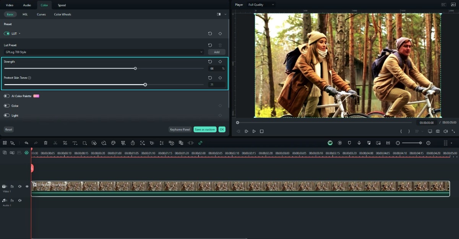Click the green link icon in timeline toolbar
This screenshot has height=239, width=459.
[x=200, y=143]
